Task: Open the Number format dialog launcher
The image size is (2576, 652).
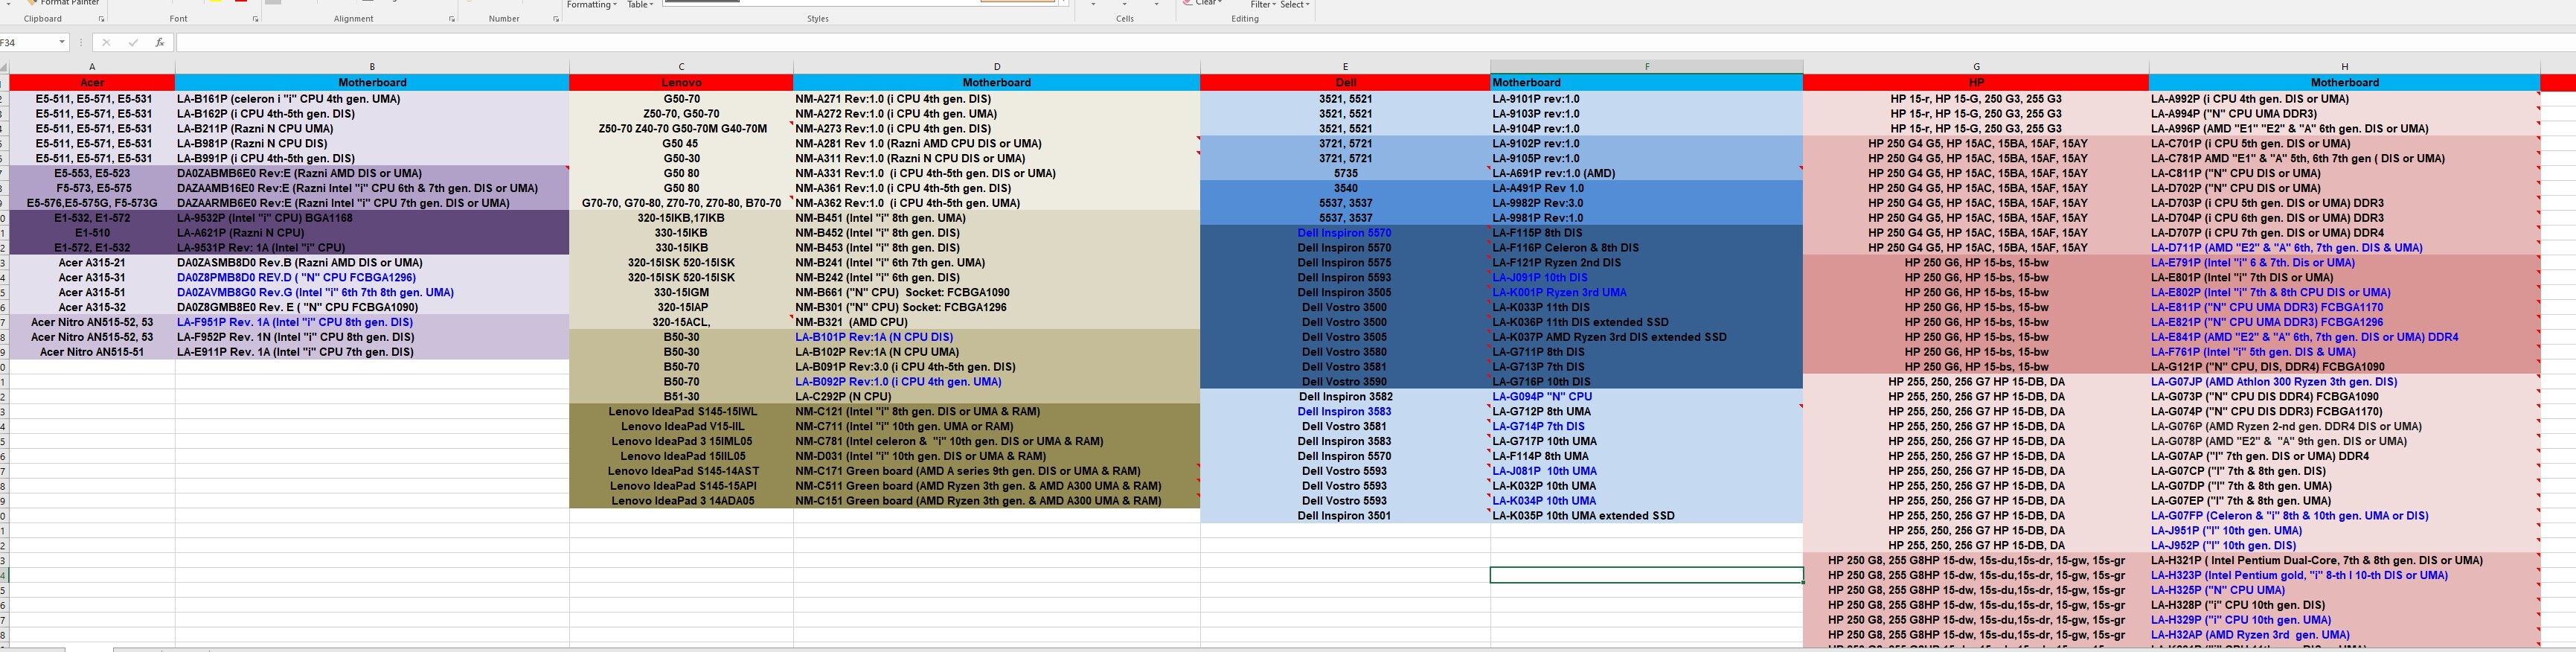Action: click(556, 19)
